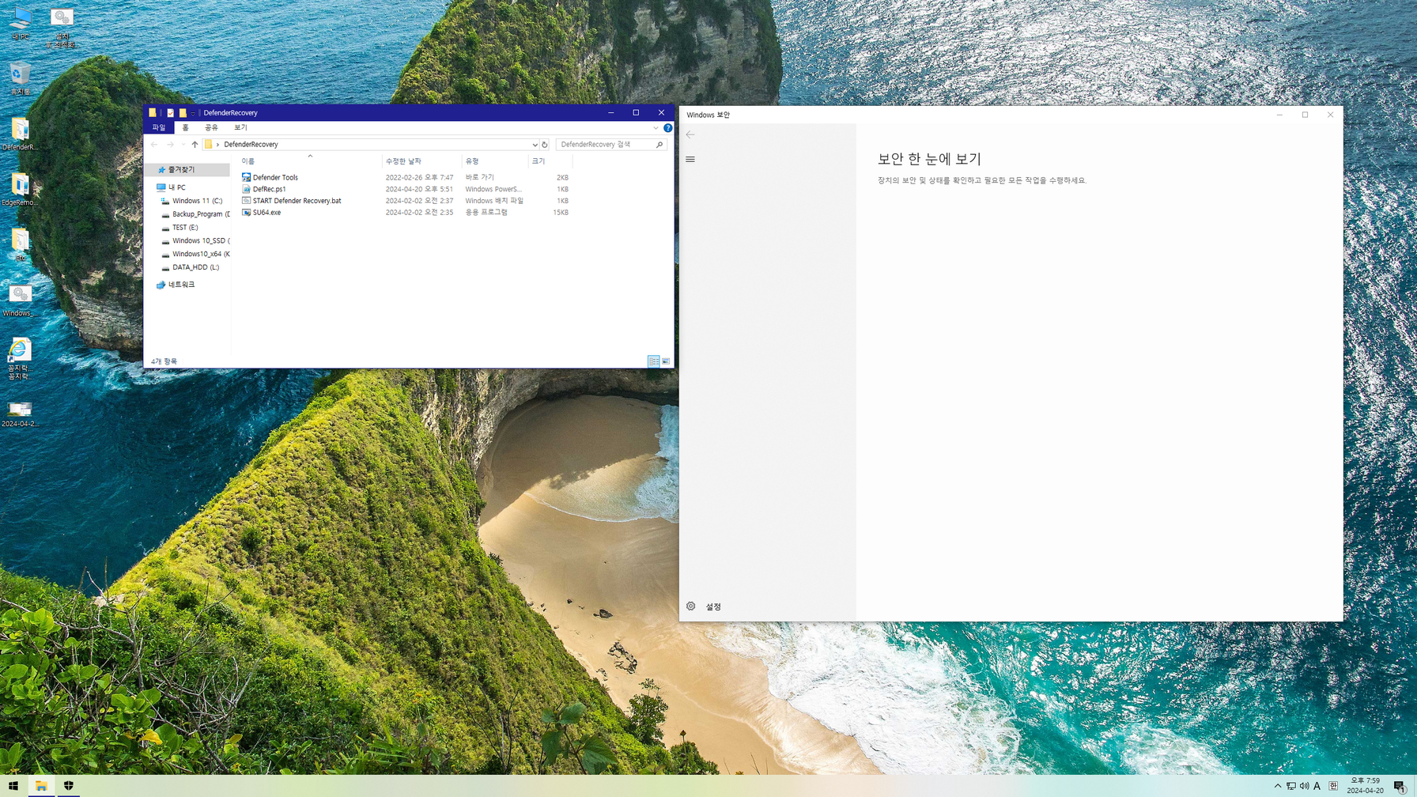Select Windows 11 (C:) drive in tree
The image size is (1417, 797).
(x=197, y=201)
